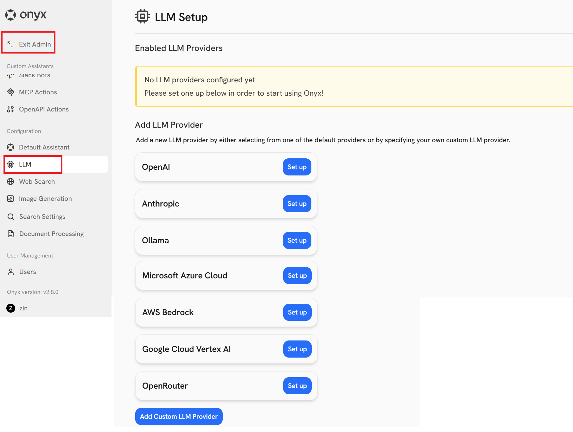Click the Users person icon
This screenshot has width=573, height=432.
[10, 271]
